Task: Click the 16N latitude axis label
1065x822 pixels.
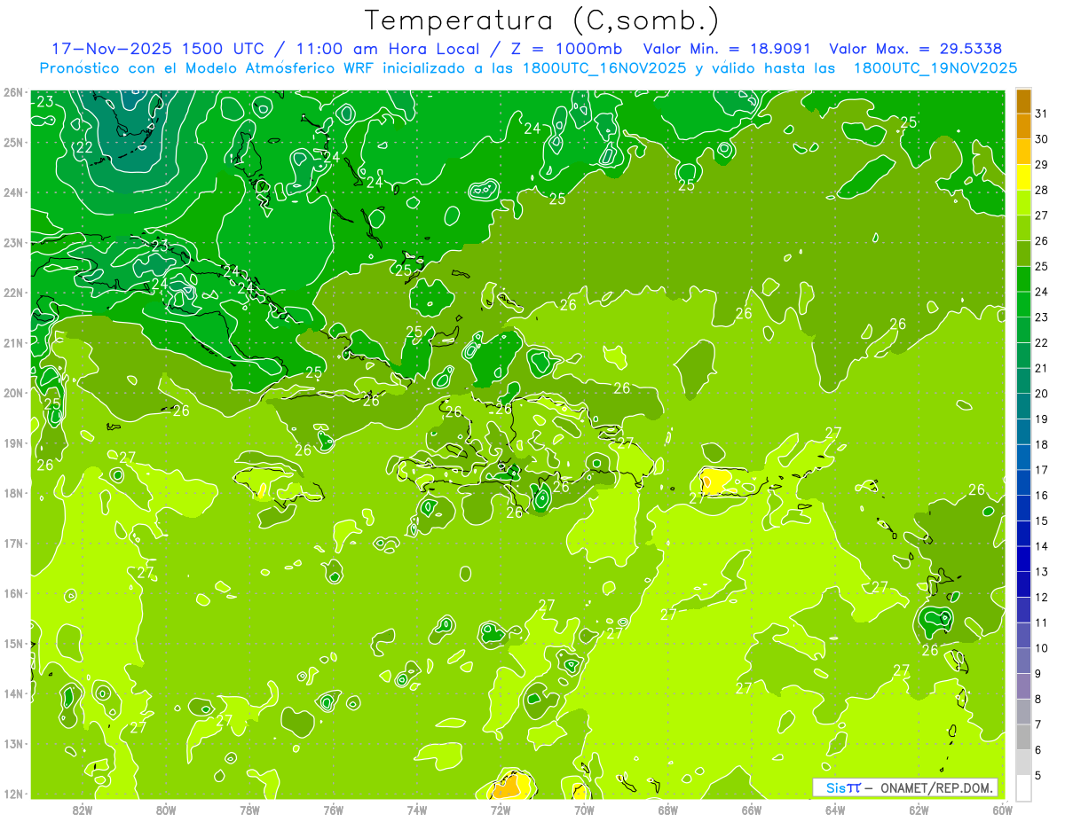Action: pyautogui.click(x=13, y=593)
